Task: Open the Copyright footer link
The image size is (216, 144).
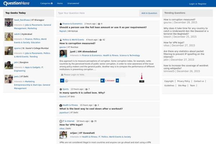Action: (169, 81)
